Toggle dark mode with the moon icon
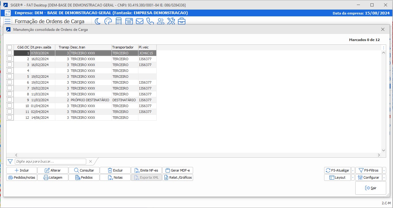This screenshot has width=393, height=208. [98, 21]
